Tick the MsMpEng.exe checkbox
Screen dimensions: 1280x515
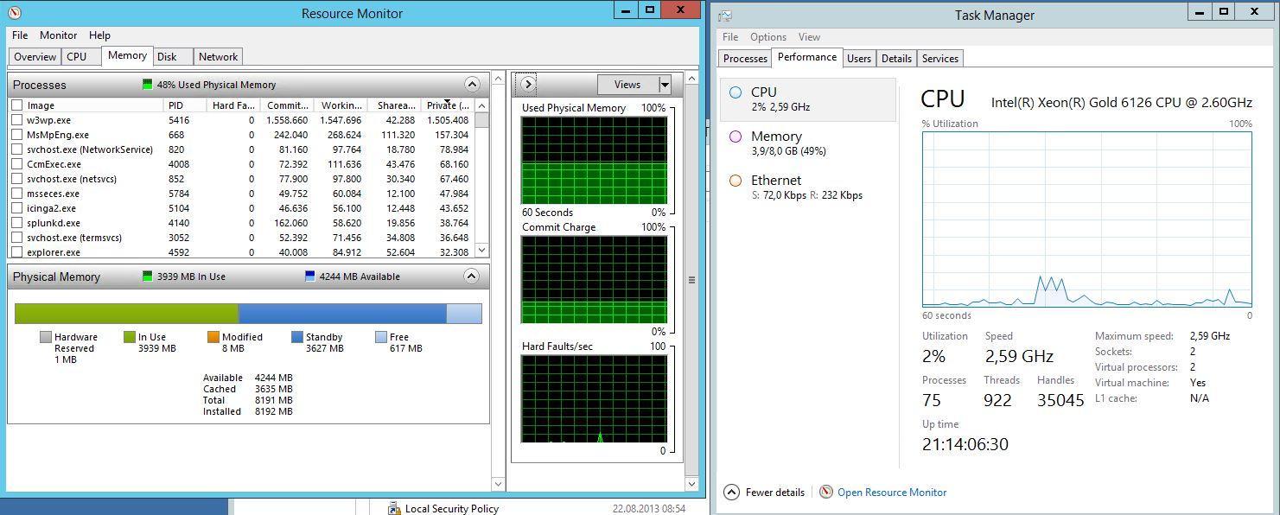click(16, 135)
